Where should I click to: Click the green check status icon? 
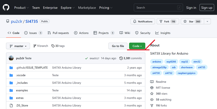click(x=86, y=58)
